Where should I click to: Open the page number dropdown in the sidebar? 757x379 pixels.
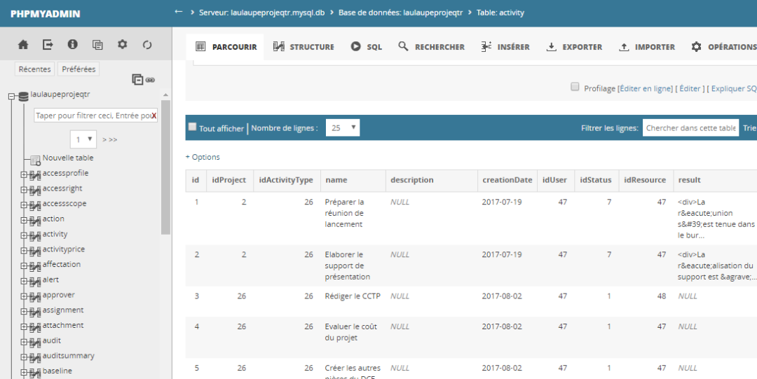click(x=83, y=139)
